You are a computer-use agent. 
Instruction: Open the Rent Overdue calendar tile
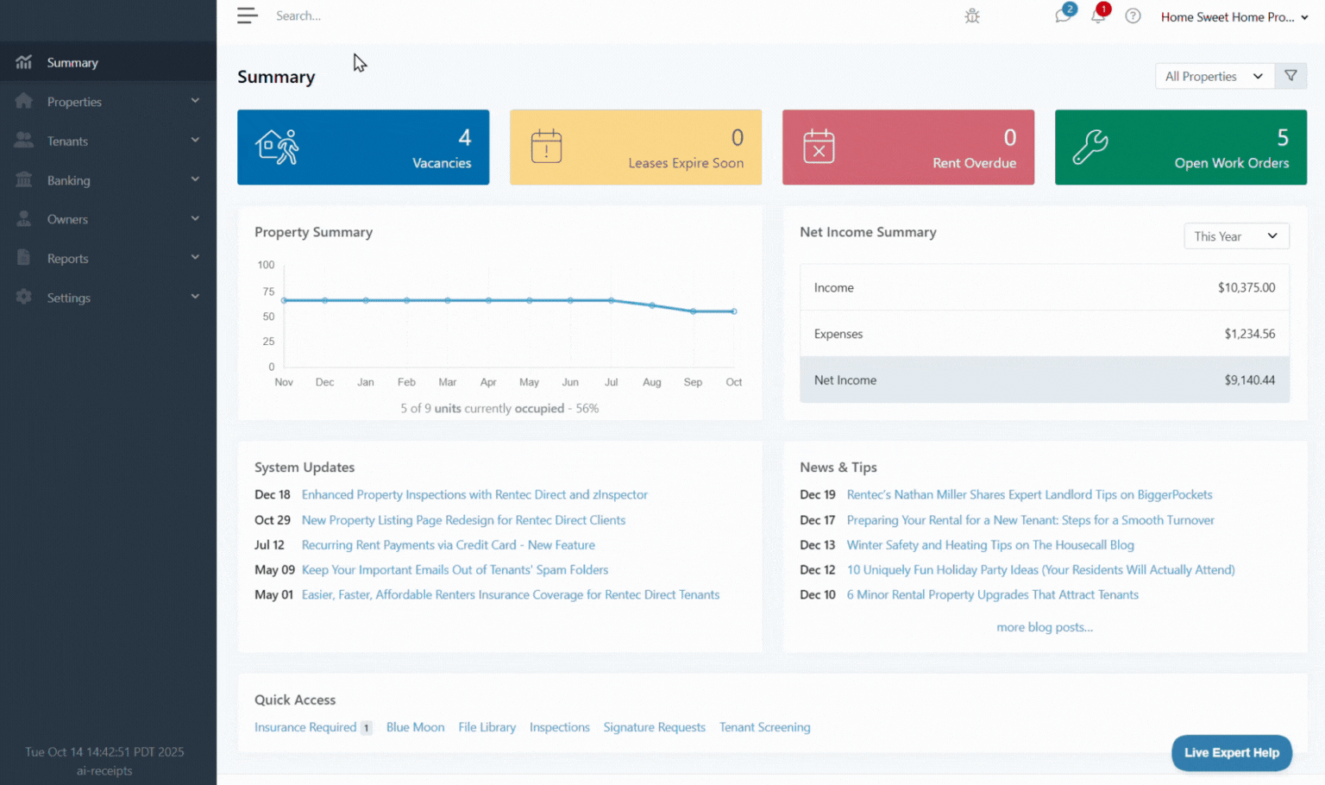(907, 147)
